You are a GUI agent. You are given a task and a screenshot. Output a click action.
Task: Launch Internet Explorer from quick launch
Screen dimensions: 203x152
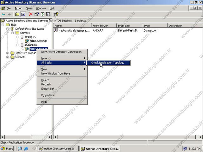pos(26,149)
